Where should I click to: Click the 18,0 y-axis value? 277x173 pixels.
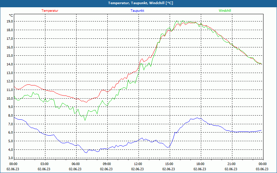pos(10,30)
